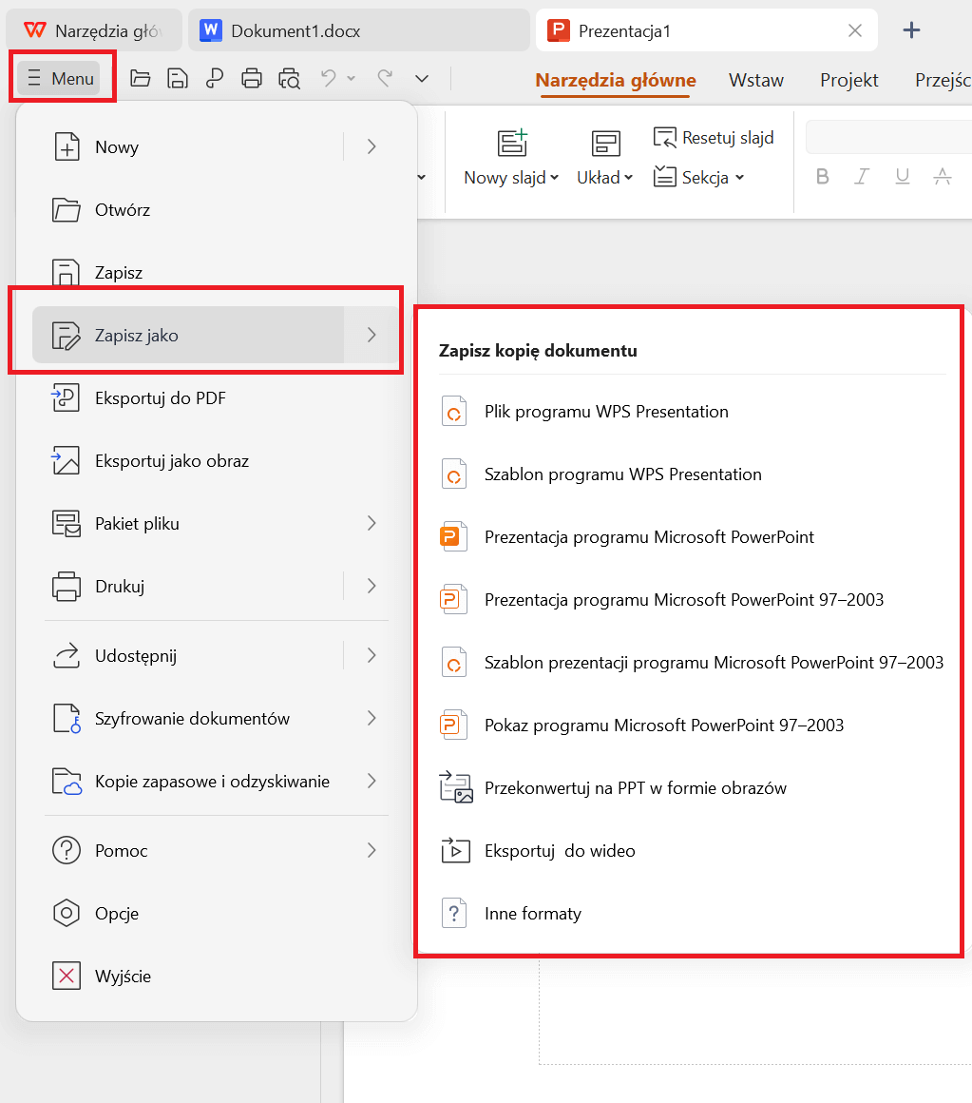Expand the quick access toolbar chevron
The height and width of the screenshot is (1103, 972).
[x=422, y=79]
